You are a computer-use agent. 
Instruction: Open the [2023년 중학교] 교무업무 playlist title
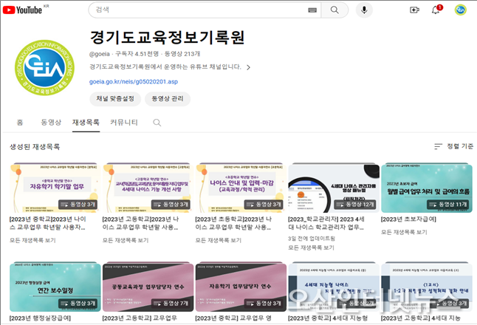point(233,318)
